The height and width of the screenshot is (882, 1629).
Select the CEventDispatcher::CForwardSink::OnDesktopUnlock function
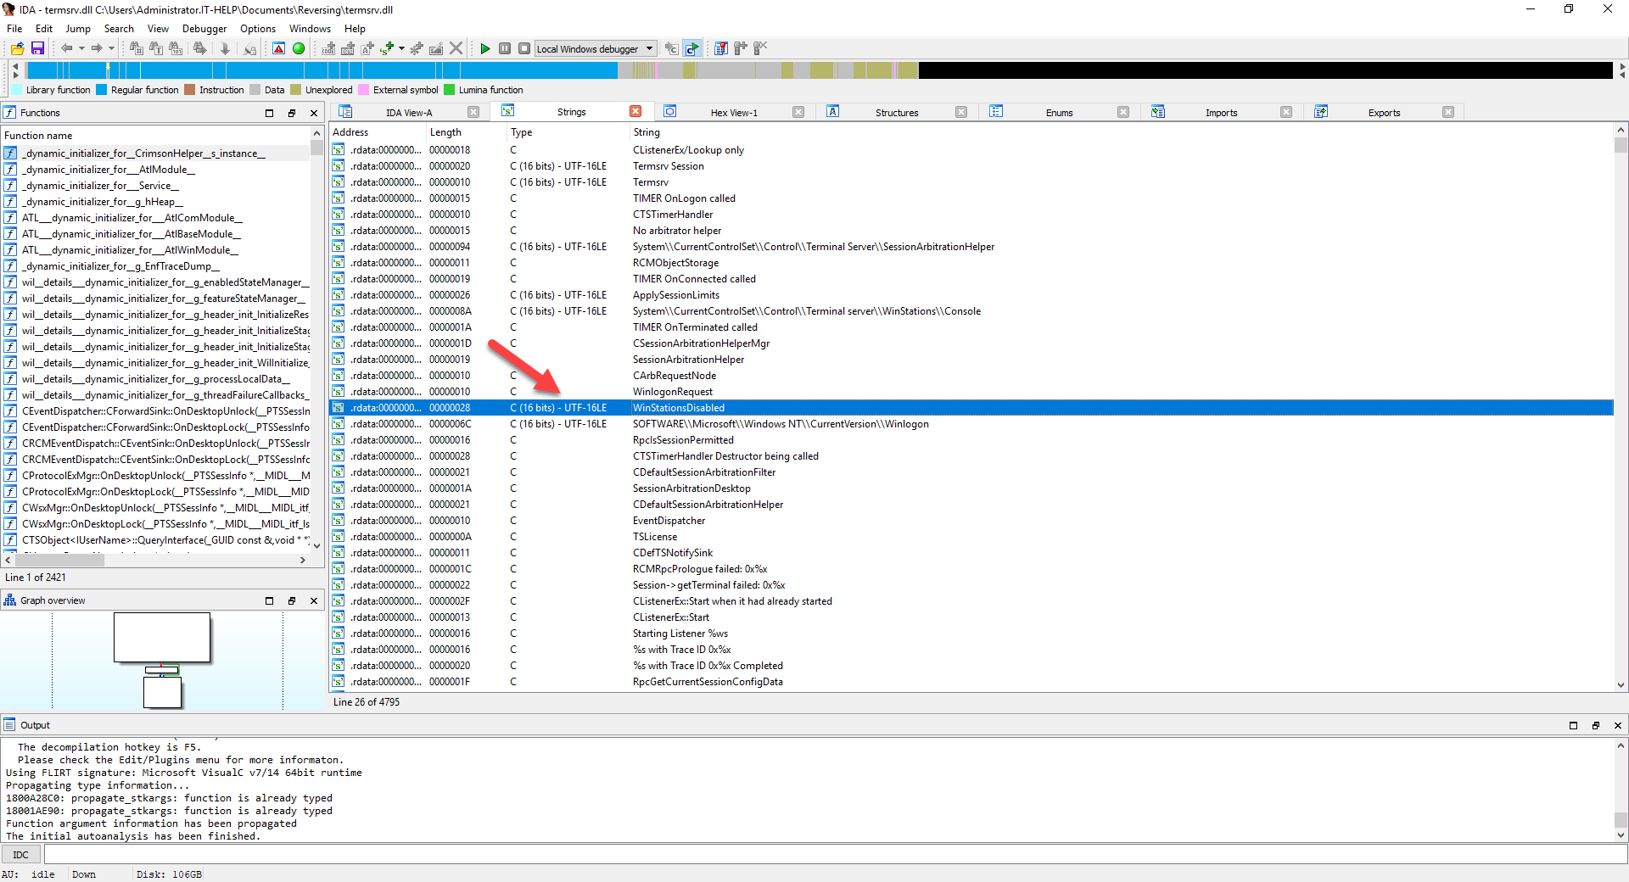click(165, 411)
